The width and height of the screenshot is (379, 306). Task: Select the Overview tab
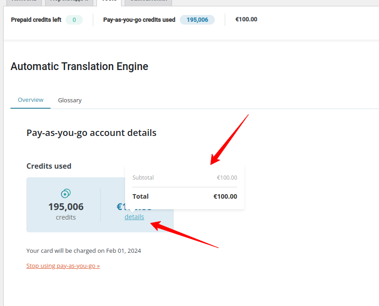pos(30,100)
